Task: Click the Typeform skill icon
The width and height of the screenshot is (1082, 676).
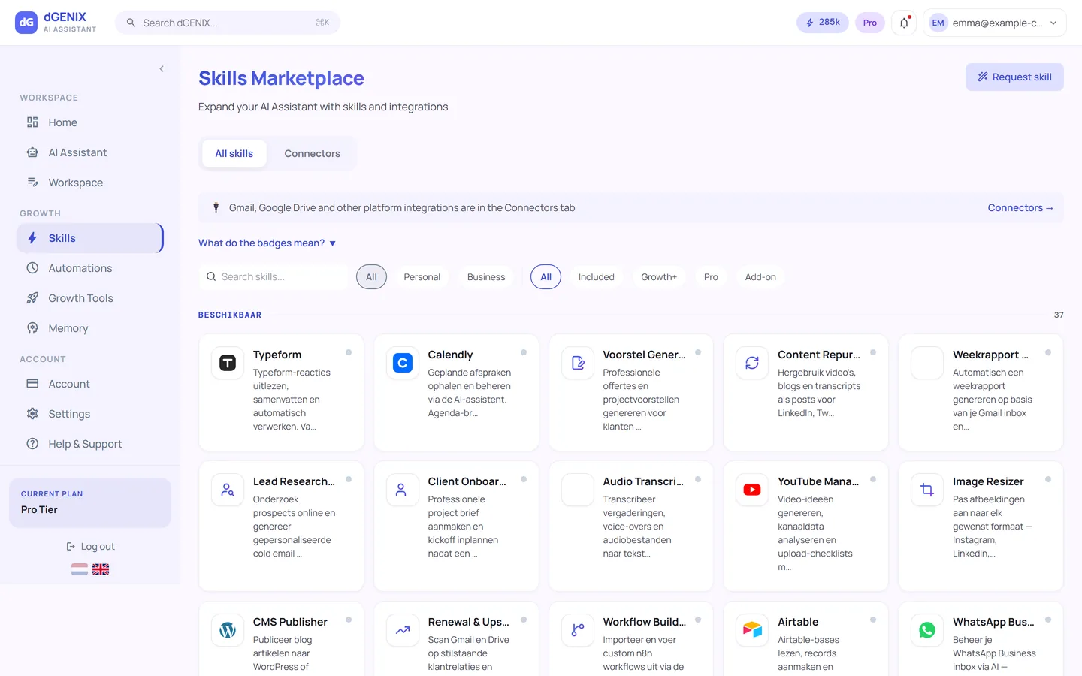Action: pyautogui.click(x=228, y=363)
